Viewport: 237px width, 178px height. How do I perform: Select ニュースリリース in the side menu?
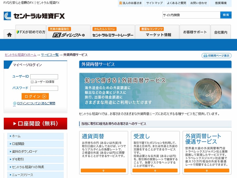click(x=35, y=175)
